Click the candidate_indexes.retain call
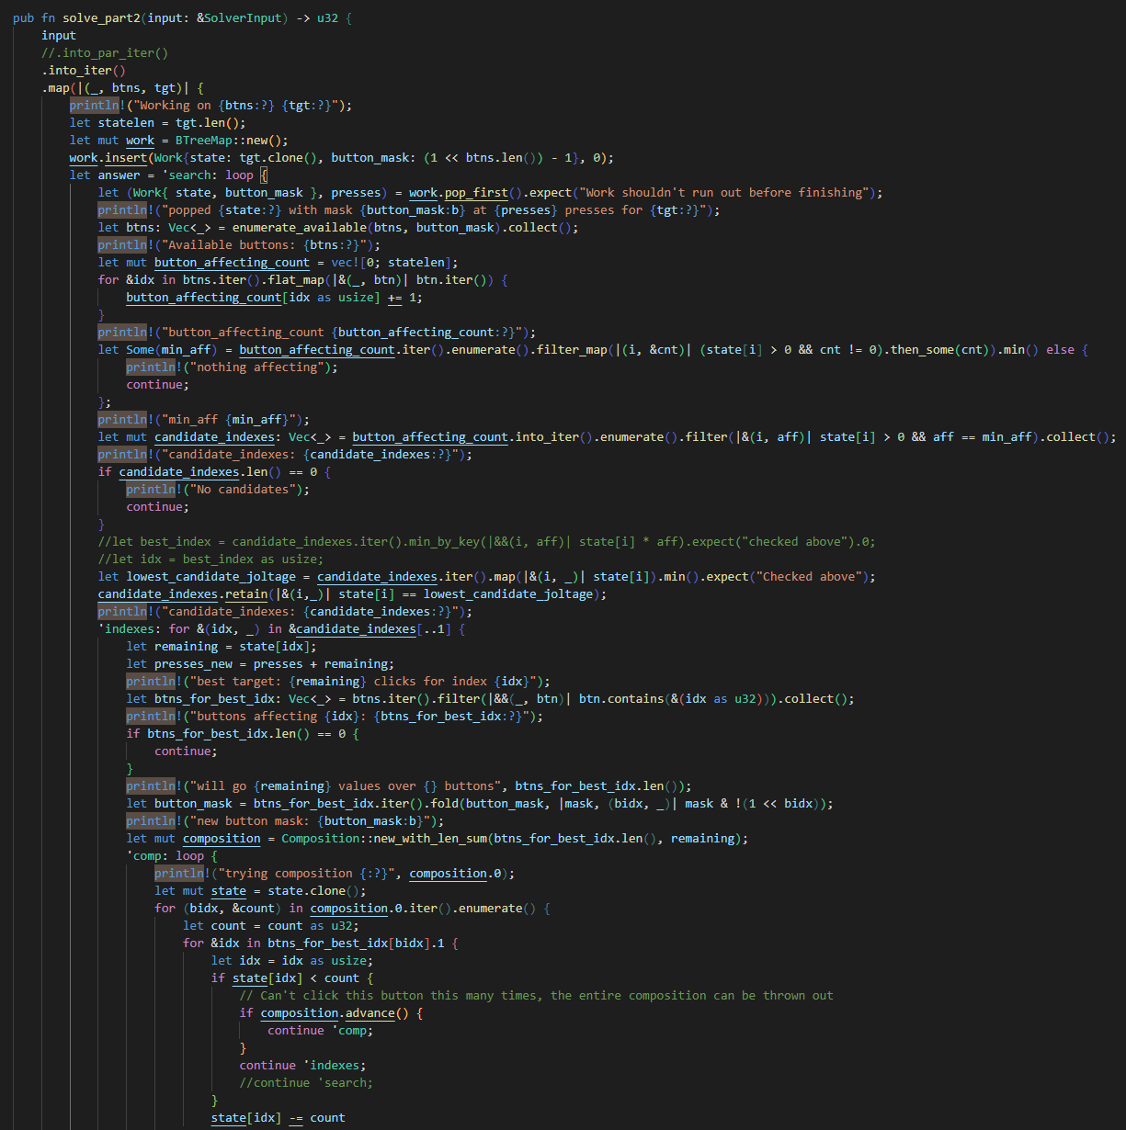The width and height of the screenshot is (1126, 1130). 183,593
